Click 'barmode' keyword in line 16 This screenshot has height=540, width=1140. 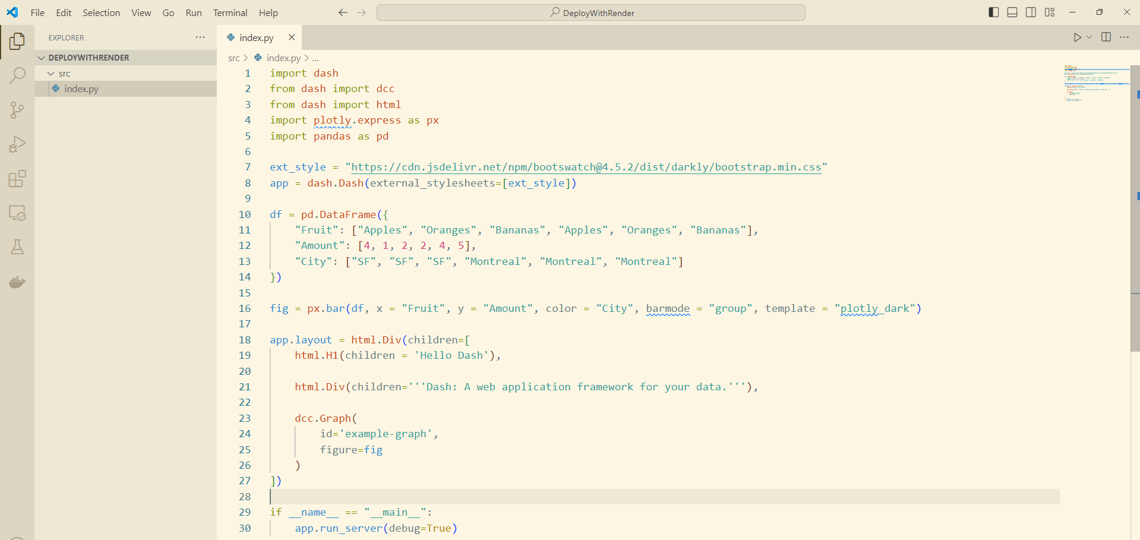point(668,308)
